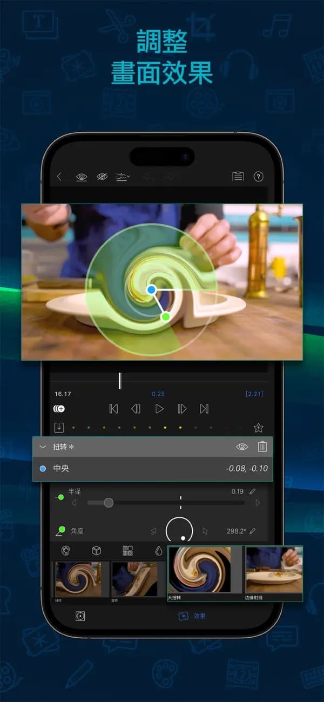Delete the 扭转 effect with trash icon

[x=262, y=447]
